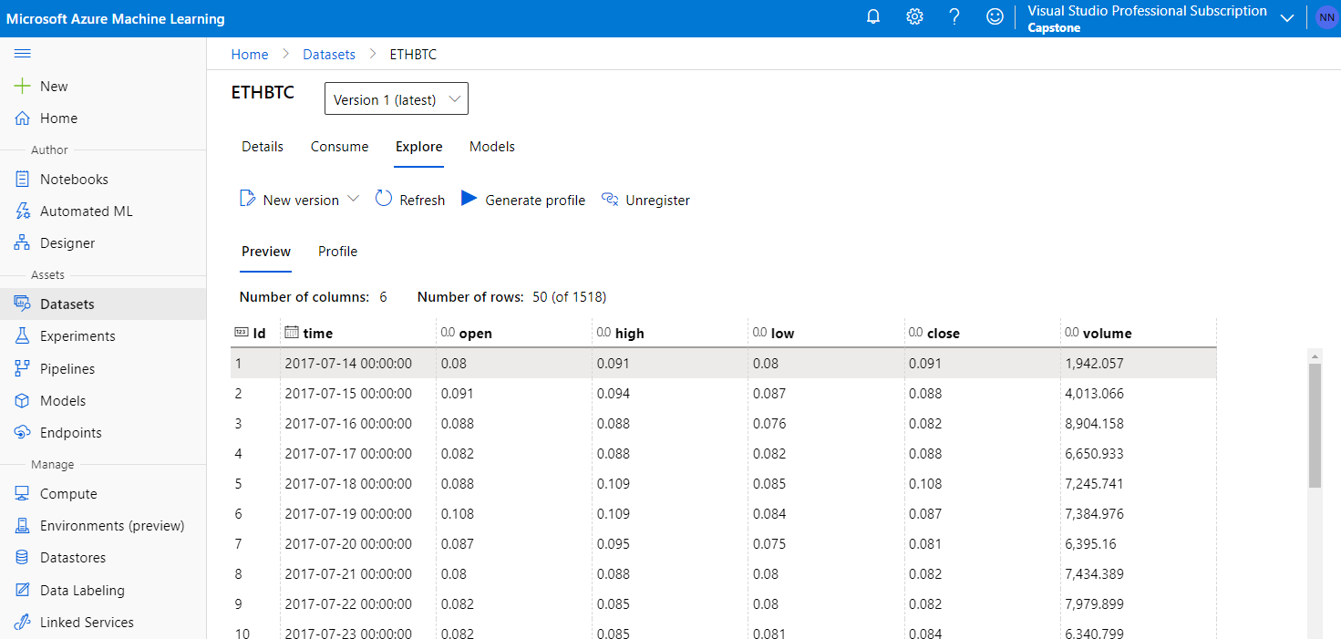Viewport: 1341px width, 639px height.
Task: Open the New version dropdown
Action: point(299,200)
